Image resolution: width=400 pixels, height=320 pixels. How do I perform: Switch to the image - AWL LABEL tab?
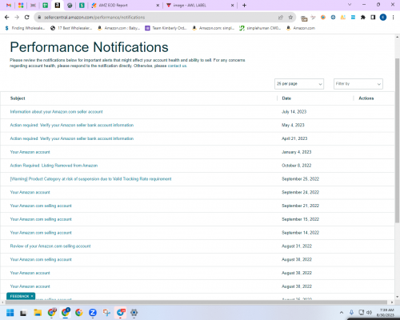[x=200, y=5]
